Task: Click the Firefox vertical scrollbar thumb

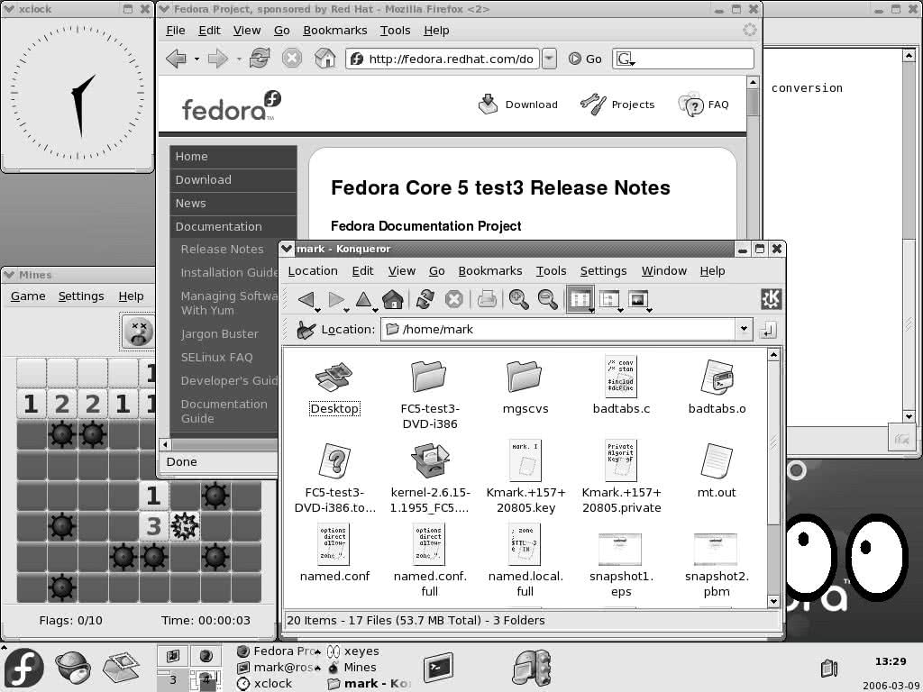Action: click(x=753, y=103)
